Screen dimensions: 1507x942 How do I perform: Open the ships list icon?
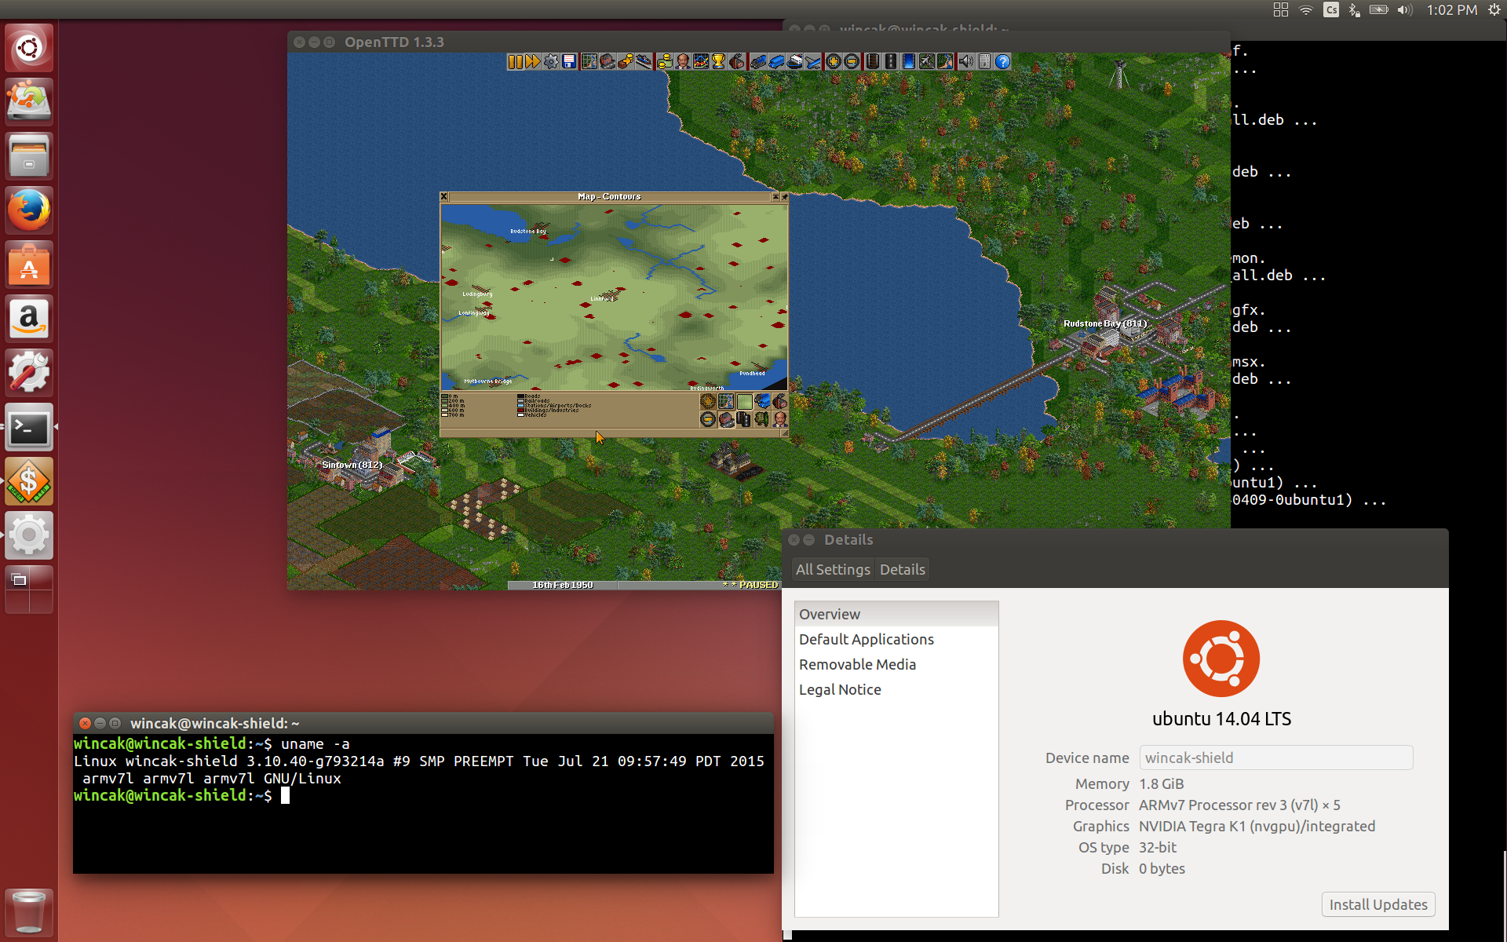[x=795, y=61]
